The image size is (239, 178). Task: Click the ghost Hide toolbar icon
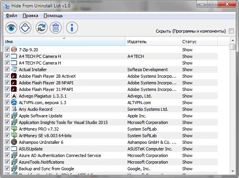pos(25,28)
